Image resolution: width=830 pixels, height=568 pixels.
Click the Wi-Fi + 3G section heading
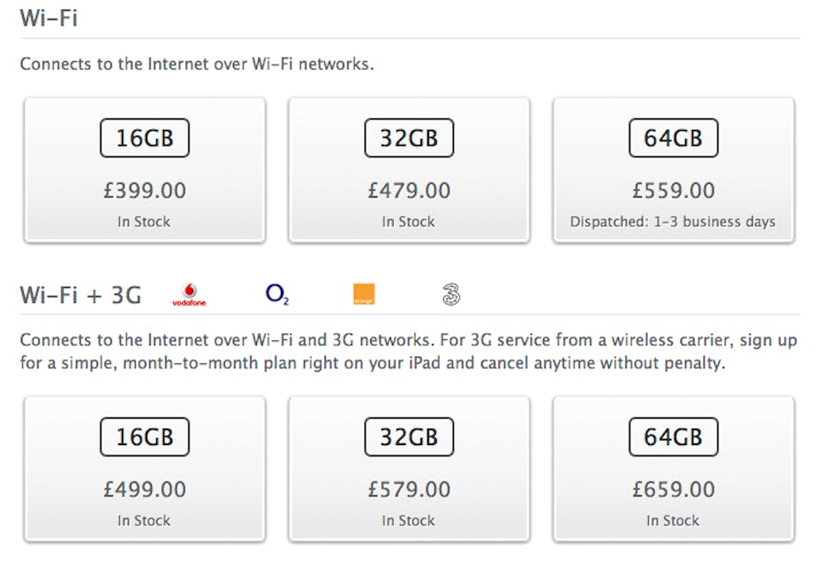point(80,294)
